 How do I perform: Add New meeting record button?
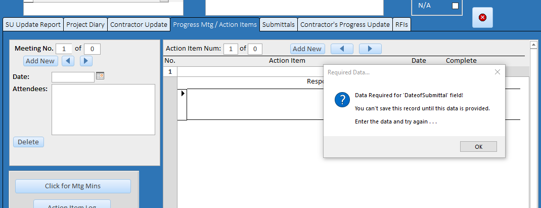tap(40, 61)
